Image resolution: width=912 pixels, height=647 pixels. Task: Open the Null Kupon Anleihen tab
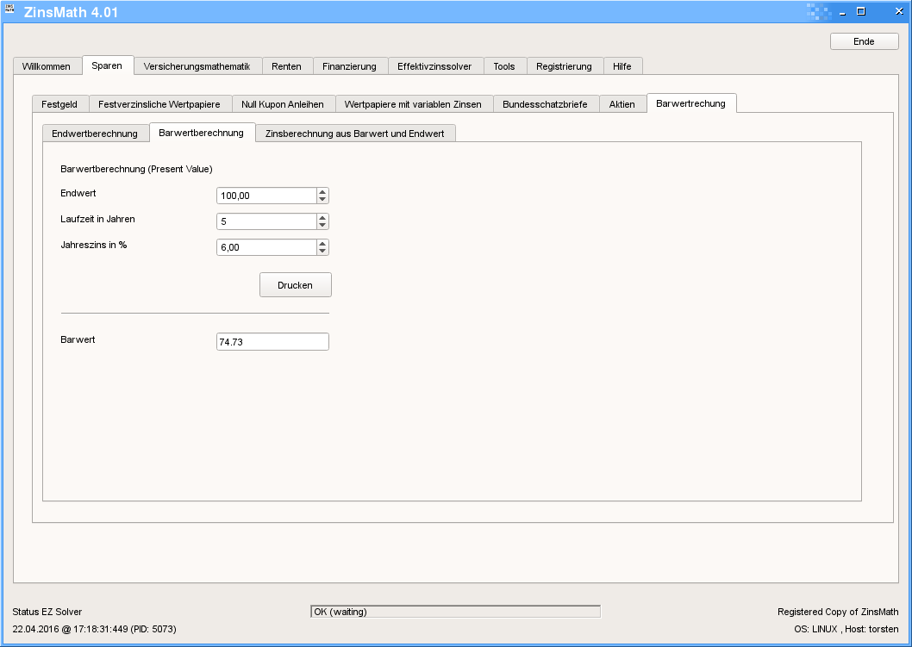283,104
